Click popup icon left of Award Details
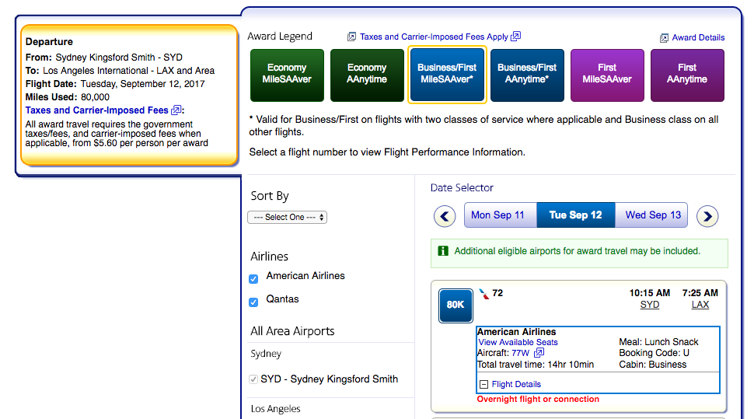The width and height of the screenshot is (754, 419). pyautogui.click(x=664, y=38)
